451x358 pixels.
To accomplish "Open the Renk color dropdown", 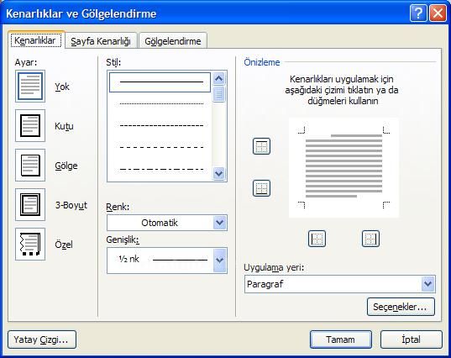I will [x=167, y=223].
